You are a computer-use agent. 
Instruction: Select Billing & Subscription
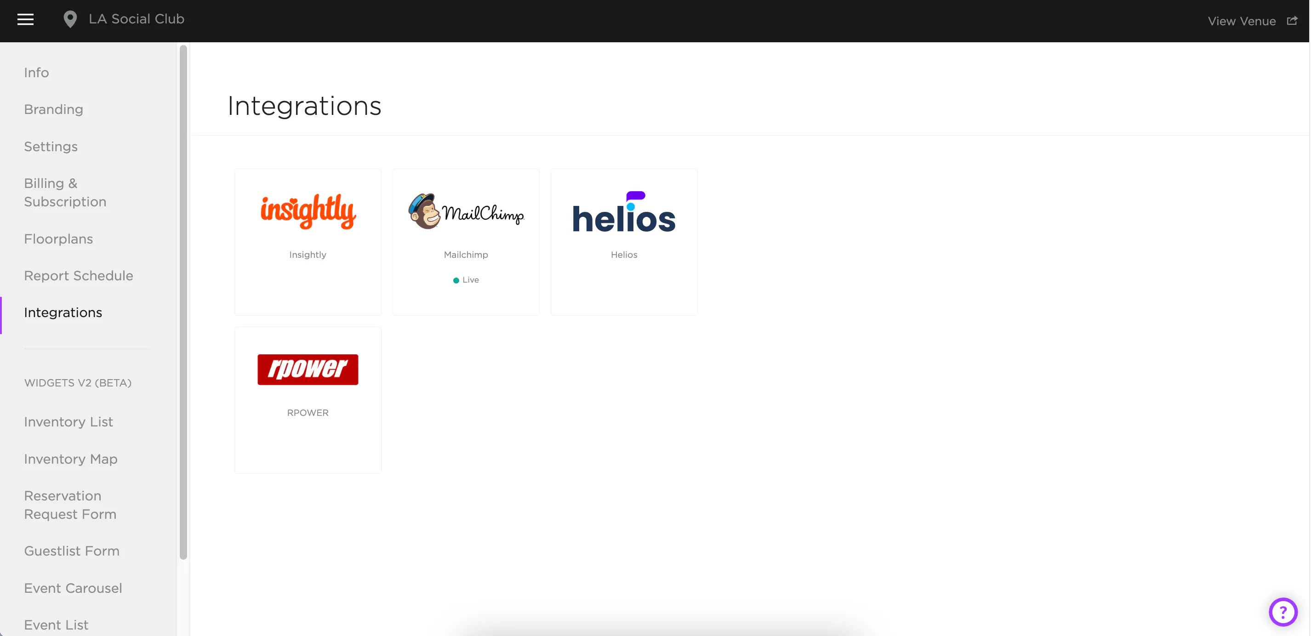pyautogui.click(x=65, y=193)
